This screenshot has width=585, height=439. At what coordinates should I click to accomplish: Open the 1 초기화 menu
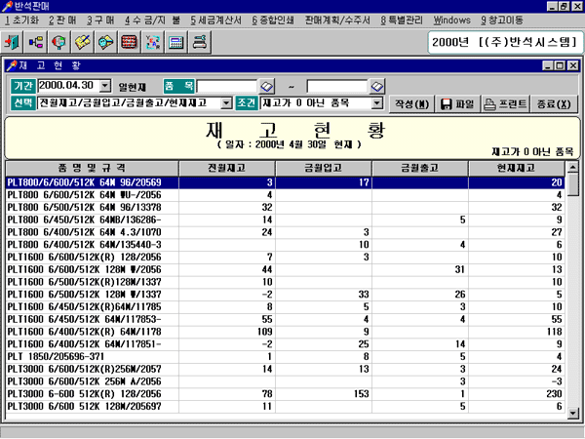coord(21,20)
